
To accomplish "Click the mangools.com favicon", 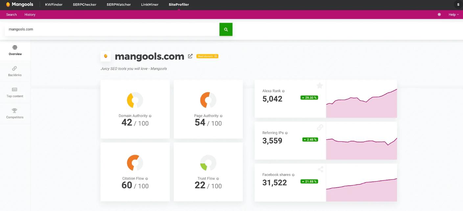I will (x=105, y=56).
